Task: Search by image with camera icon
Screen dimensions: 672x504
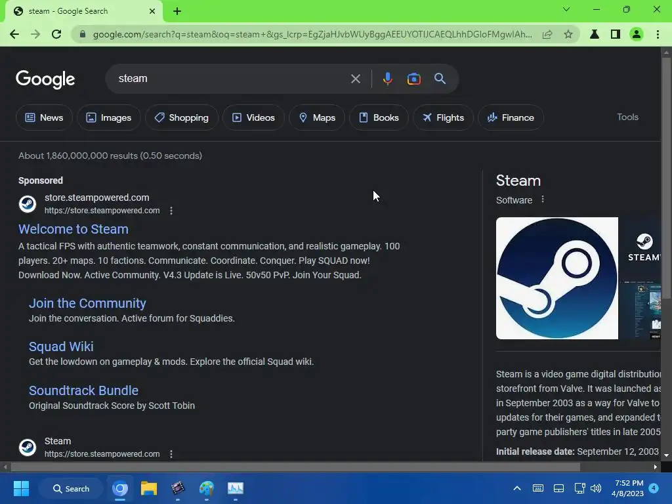Action: pyautogui.click(x=413, y=79)
